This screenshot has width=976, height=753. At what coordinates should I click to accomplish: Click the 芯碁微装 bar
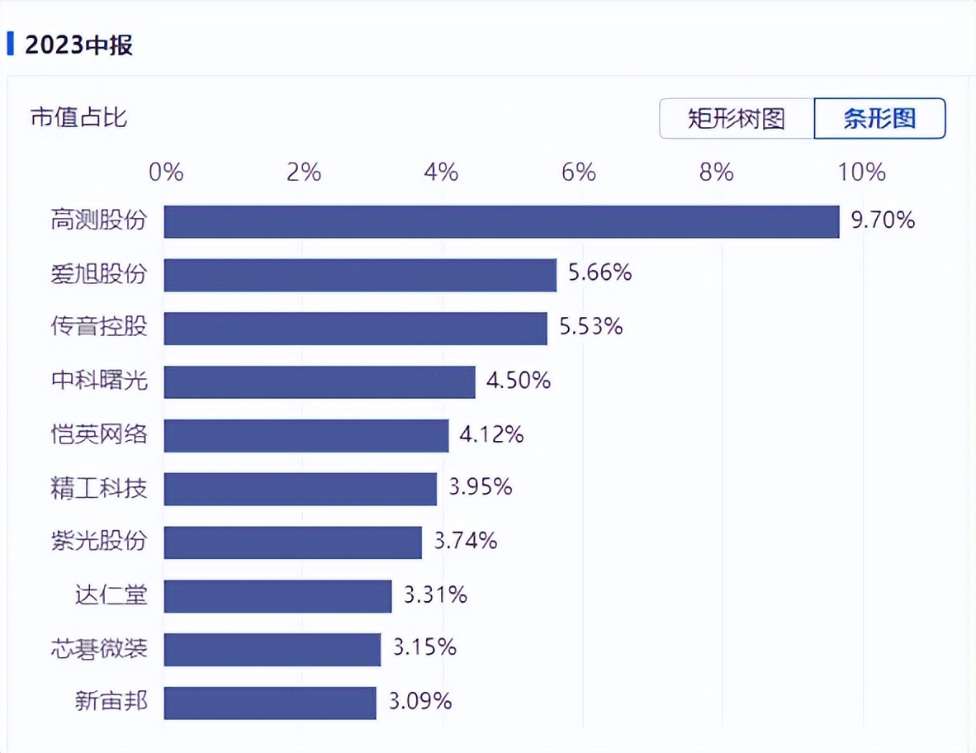(x=272, y=650)
